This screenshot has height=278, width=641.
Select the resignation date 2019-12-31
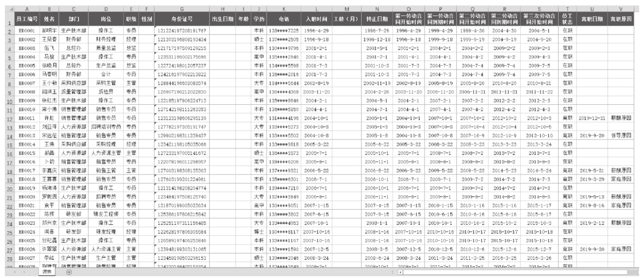(592, 118)
